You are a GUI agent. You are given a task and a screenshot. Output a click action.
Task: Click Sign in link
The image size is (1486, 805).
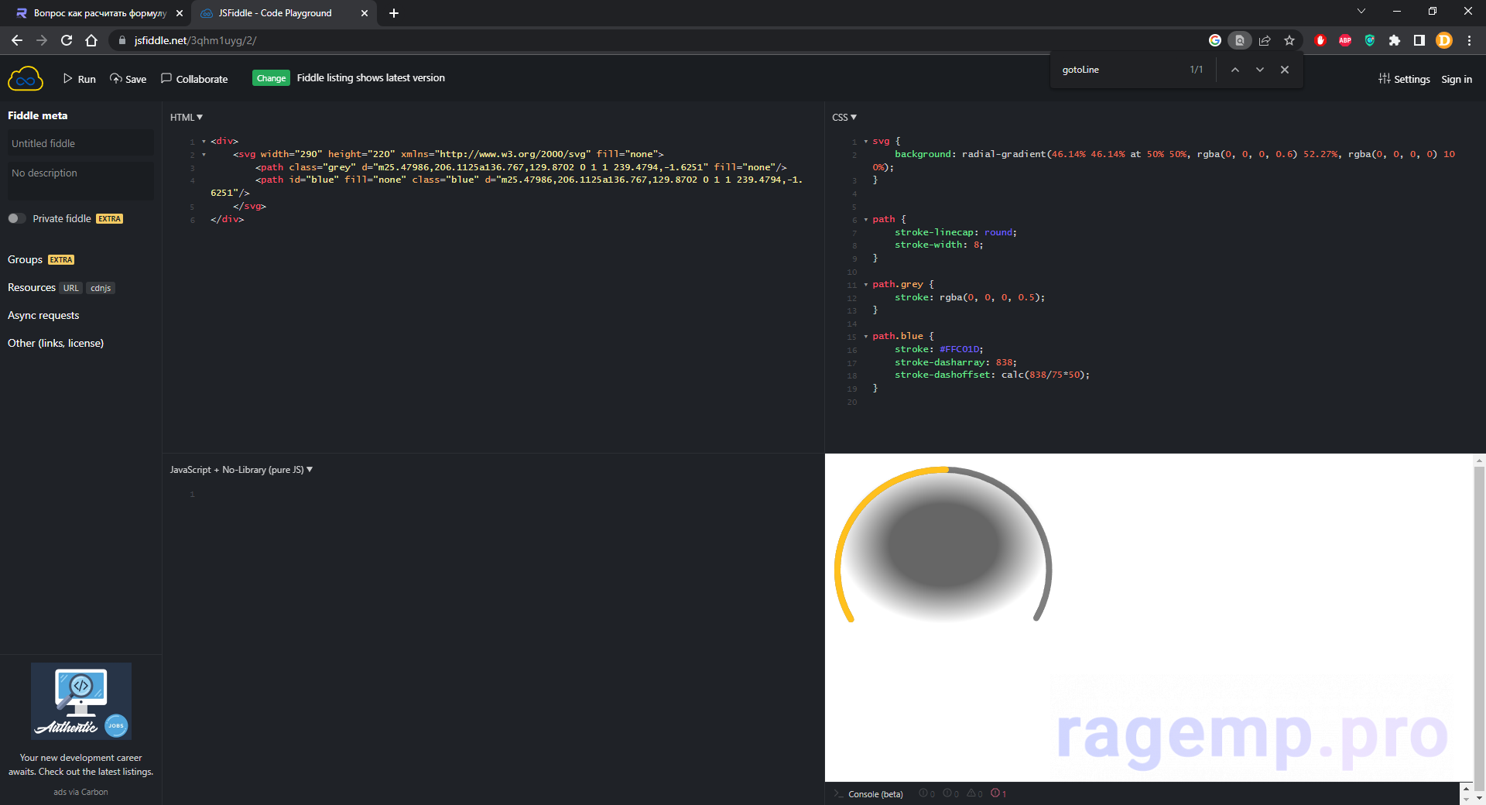click(x=1457, y=79)
